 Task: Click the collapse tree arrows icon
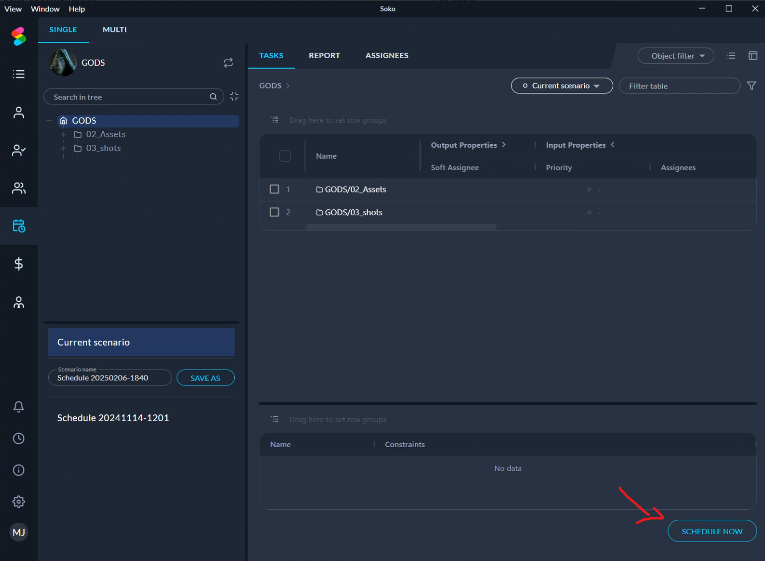click(x=234, y=96)
